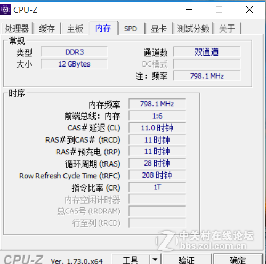This screenshot has width=266, height=264.
Task: Click the tRCD 11 时钟 value
Action: 157,140
